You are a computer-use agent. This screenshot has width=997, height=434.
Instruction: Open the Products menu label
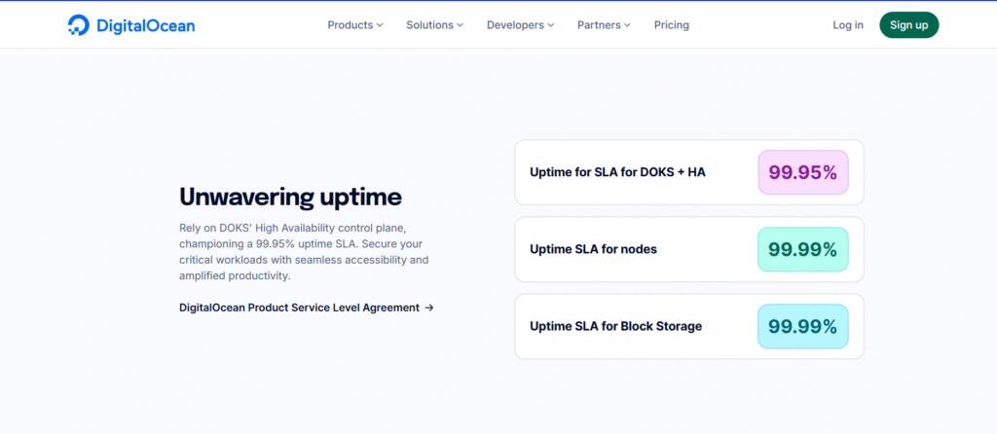tap(350, 25)
